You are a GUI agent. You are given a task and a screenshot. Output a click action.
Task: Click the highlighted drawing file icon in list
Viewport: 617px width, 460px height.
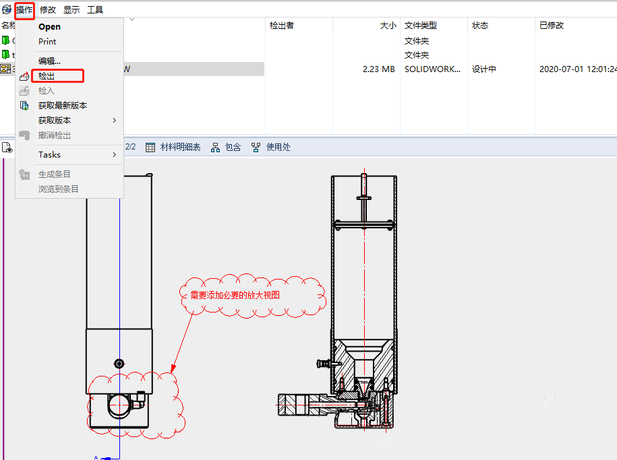point(6,69)
